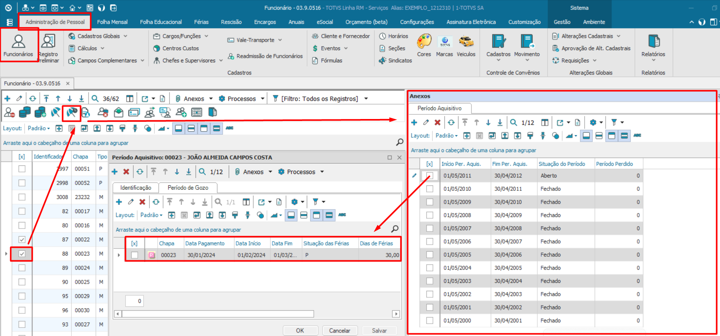The image size is (720, 336).
Task: Click the OK button
Action: point(300,331)
